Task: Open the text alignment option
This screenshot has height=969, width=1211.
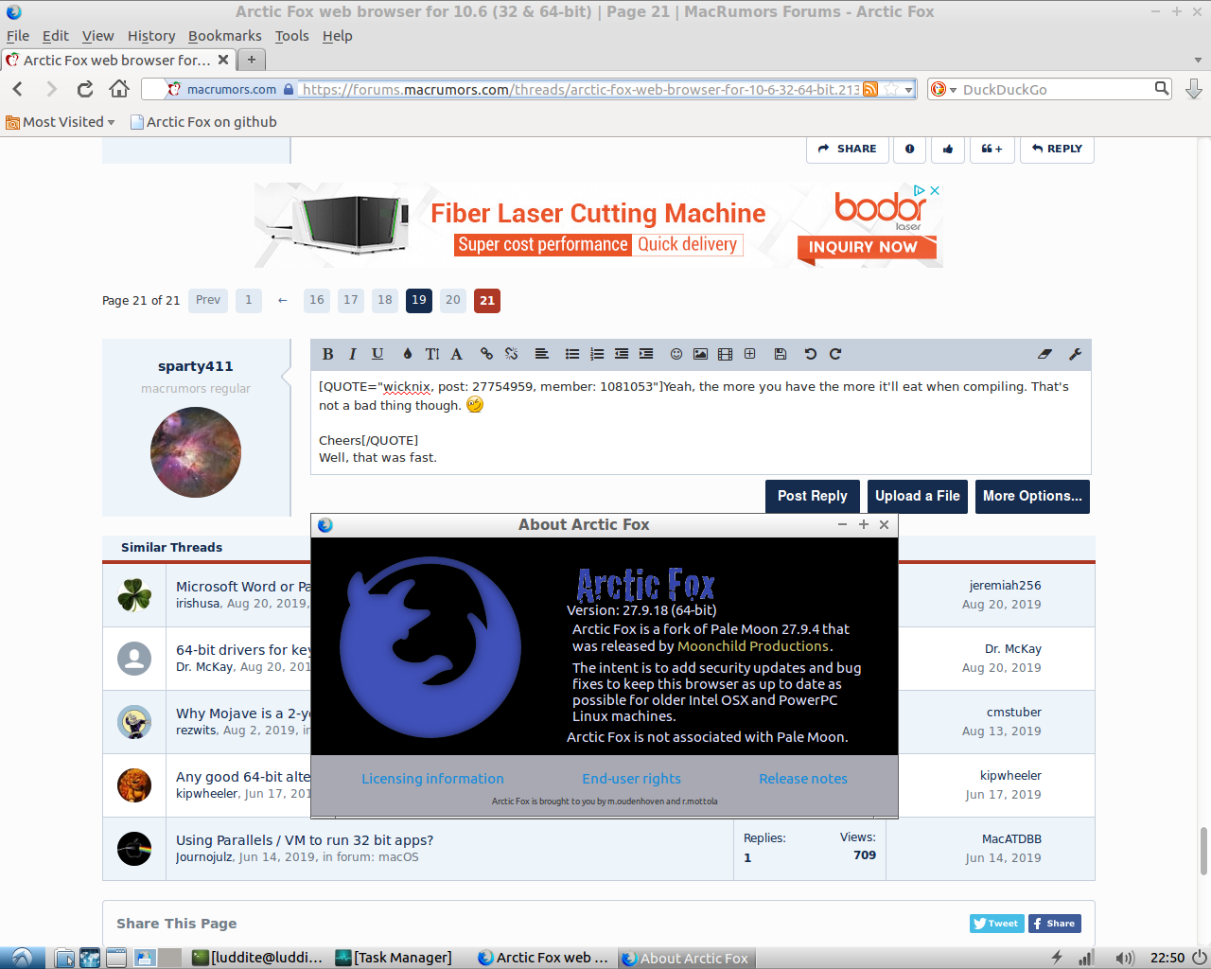Action: [x=541, y=354]
